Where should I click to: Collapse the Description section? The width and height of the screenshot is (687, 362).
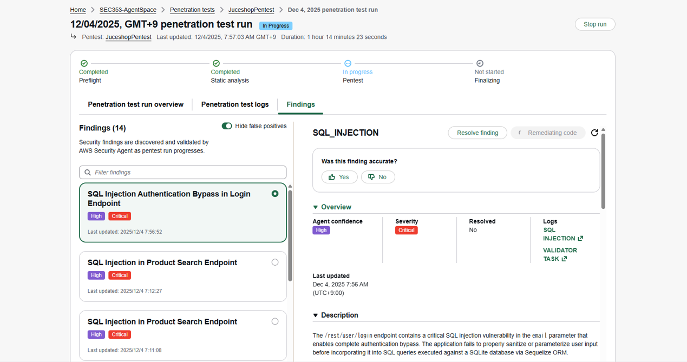[316, 315]
